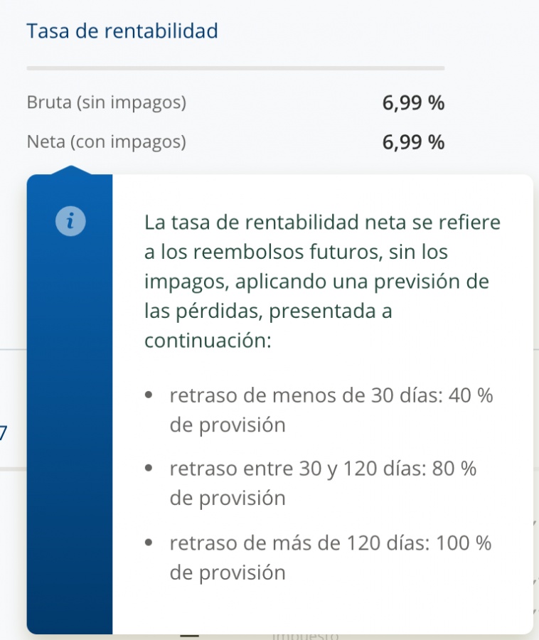Click the bullet dot before 'retraso de más'

pos(149,543)
